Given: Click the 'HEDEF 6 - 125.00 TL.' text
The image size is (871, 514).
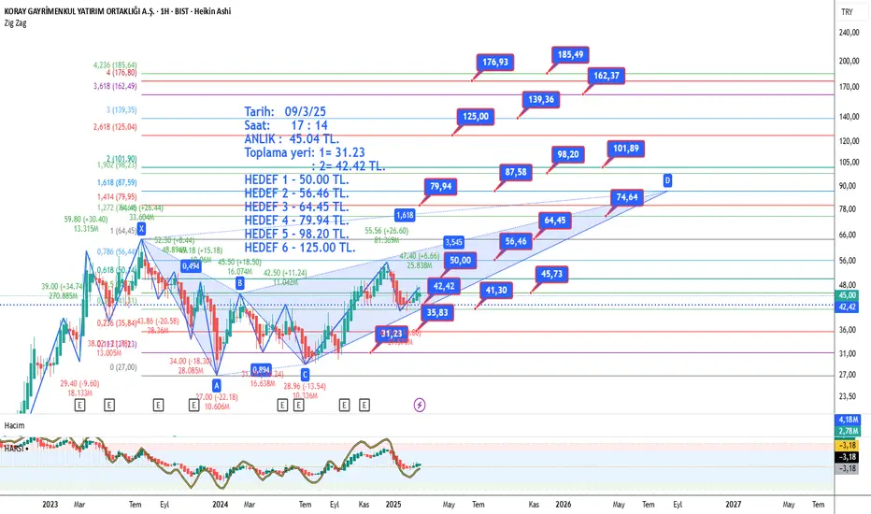Looking at the screenshot, I should pos(300,248).
